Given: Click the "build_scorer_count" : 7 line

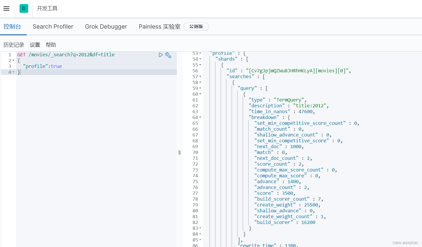Looking at the screenshot, I should coord(289,199).
